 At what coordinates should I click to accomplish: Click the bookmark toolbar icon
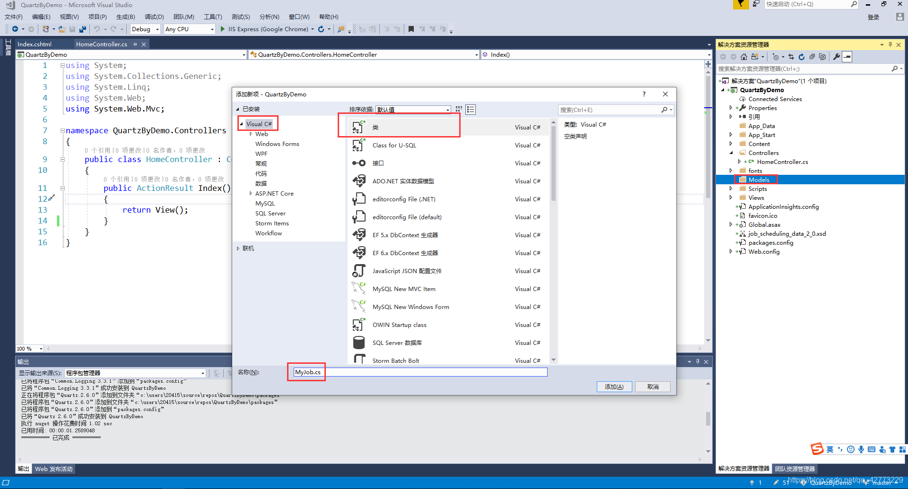pyautogui.click(x=411, y=29)
